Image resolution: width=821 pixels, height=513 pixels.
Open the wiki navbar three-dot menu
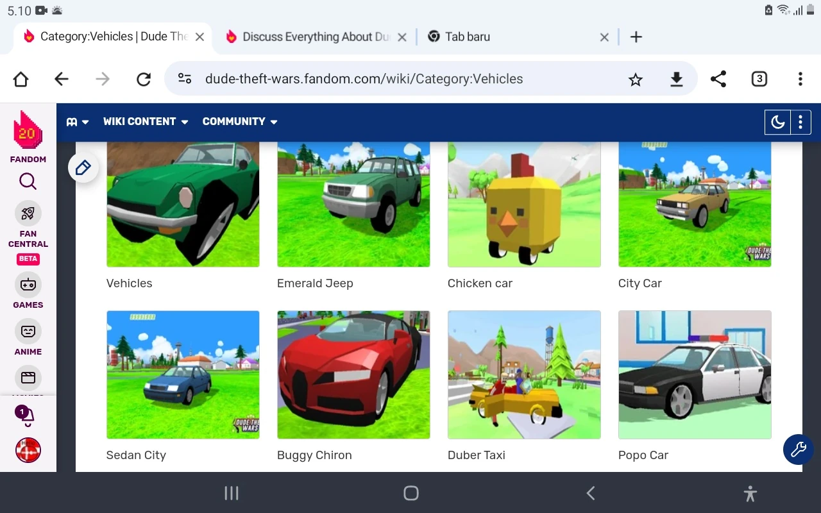click(x=800, y=122)
